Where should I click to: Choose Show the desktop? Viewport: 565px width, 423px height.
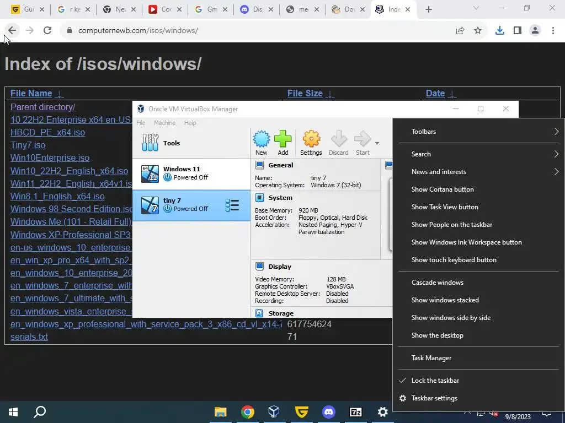click(x=478, y=335)
